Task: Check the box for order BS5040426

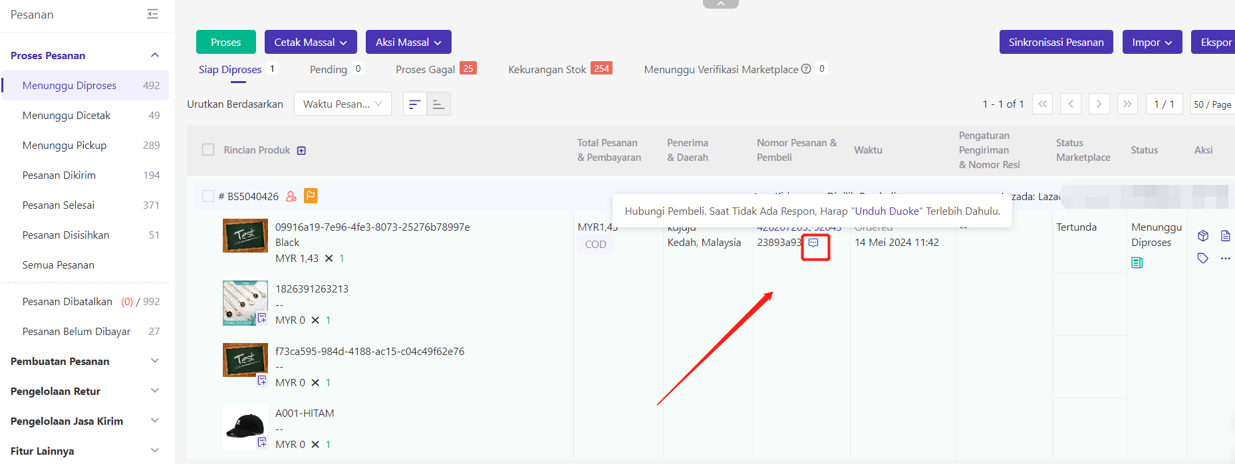Action: pyautogui.click(x=208, y=196)
